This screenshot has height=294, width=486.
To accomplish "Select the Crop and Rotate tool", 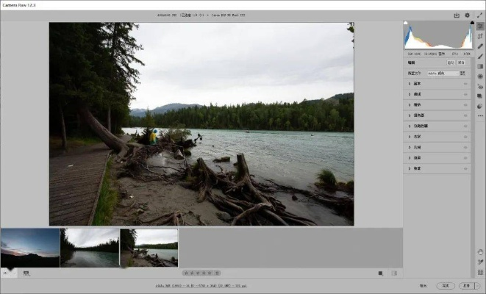I will tap(480, 36).
